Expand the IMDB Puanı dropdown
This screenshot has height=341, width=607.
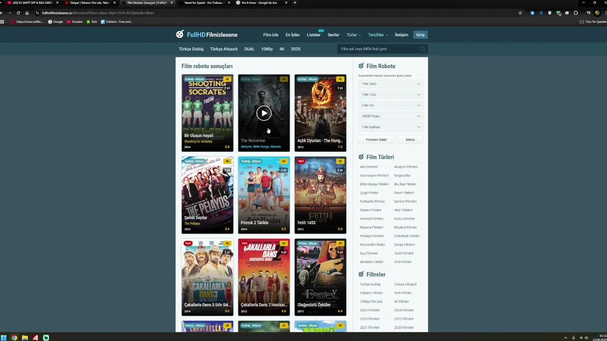tap(390, 116)
